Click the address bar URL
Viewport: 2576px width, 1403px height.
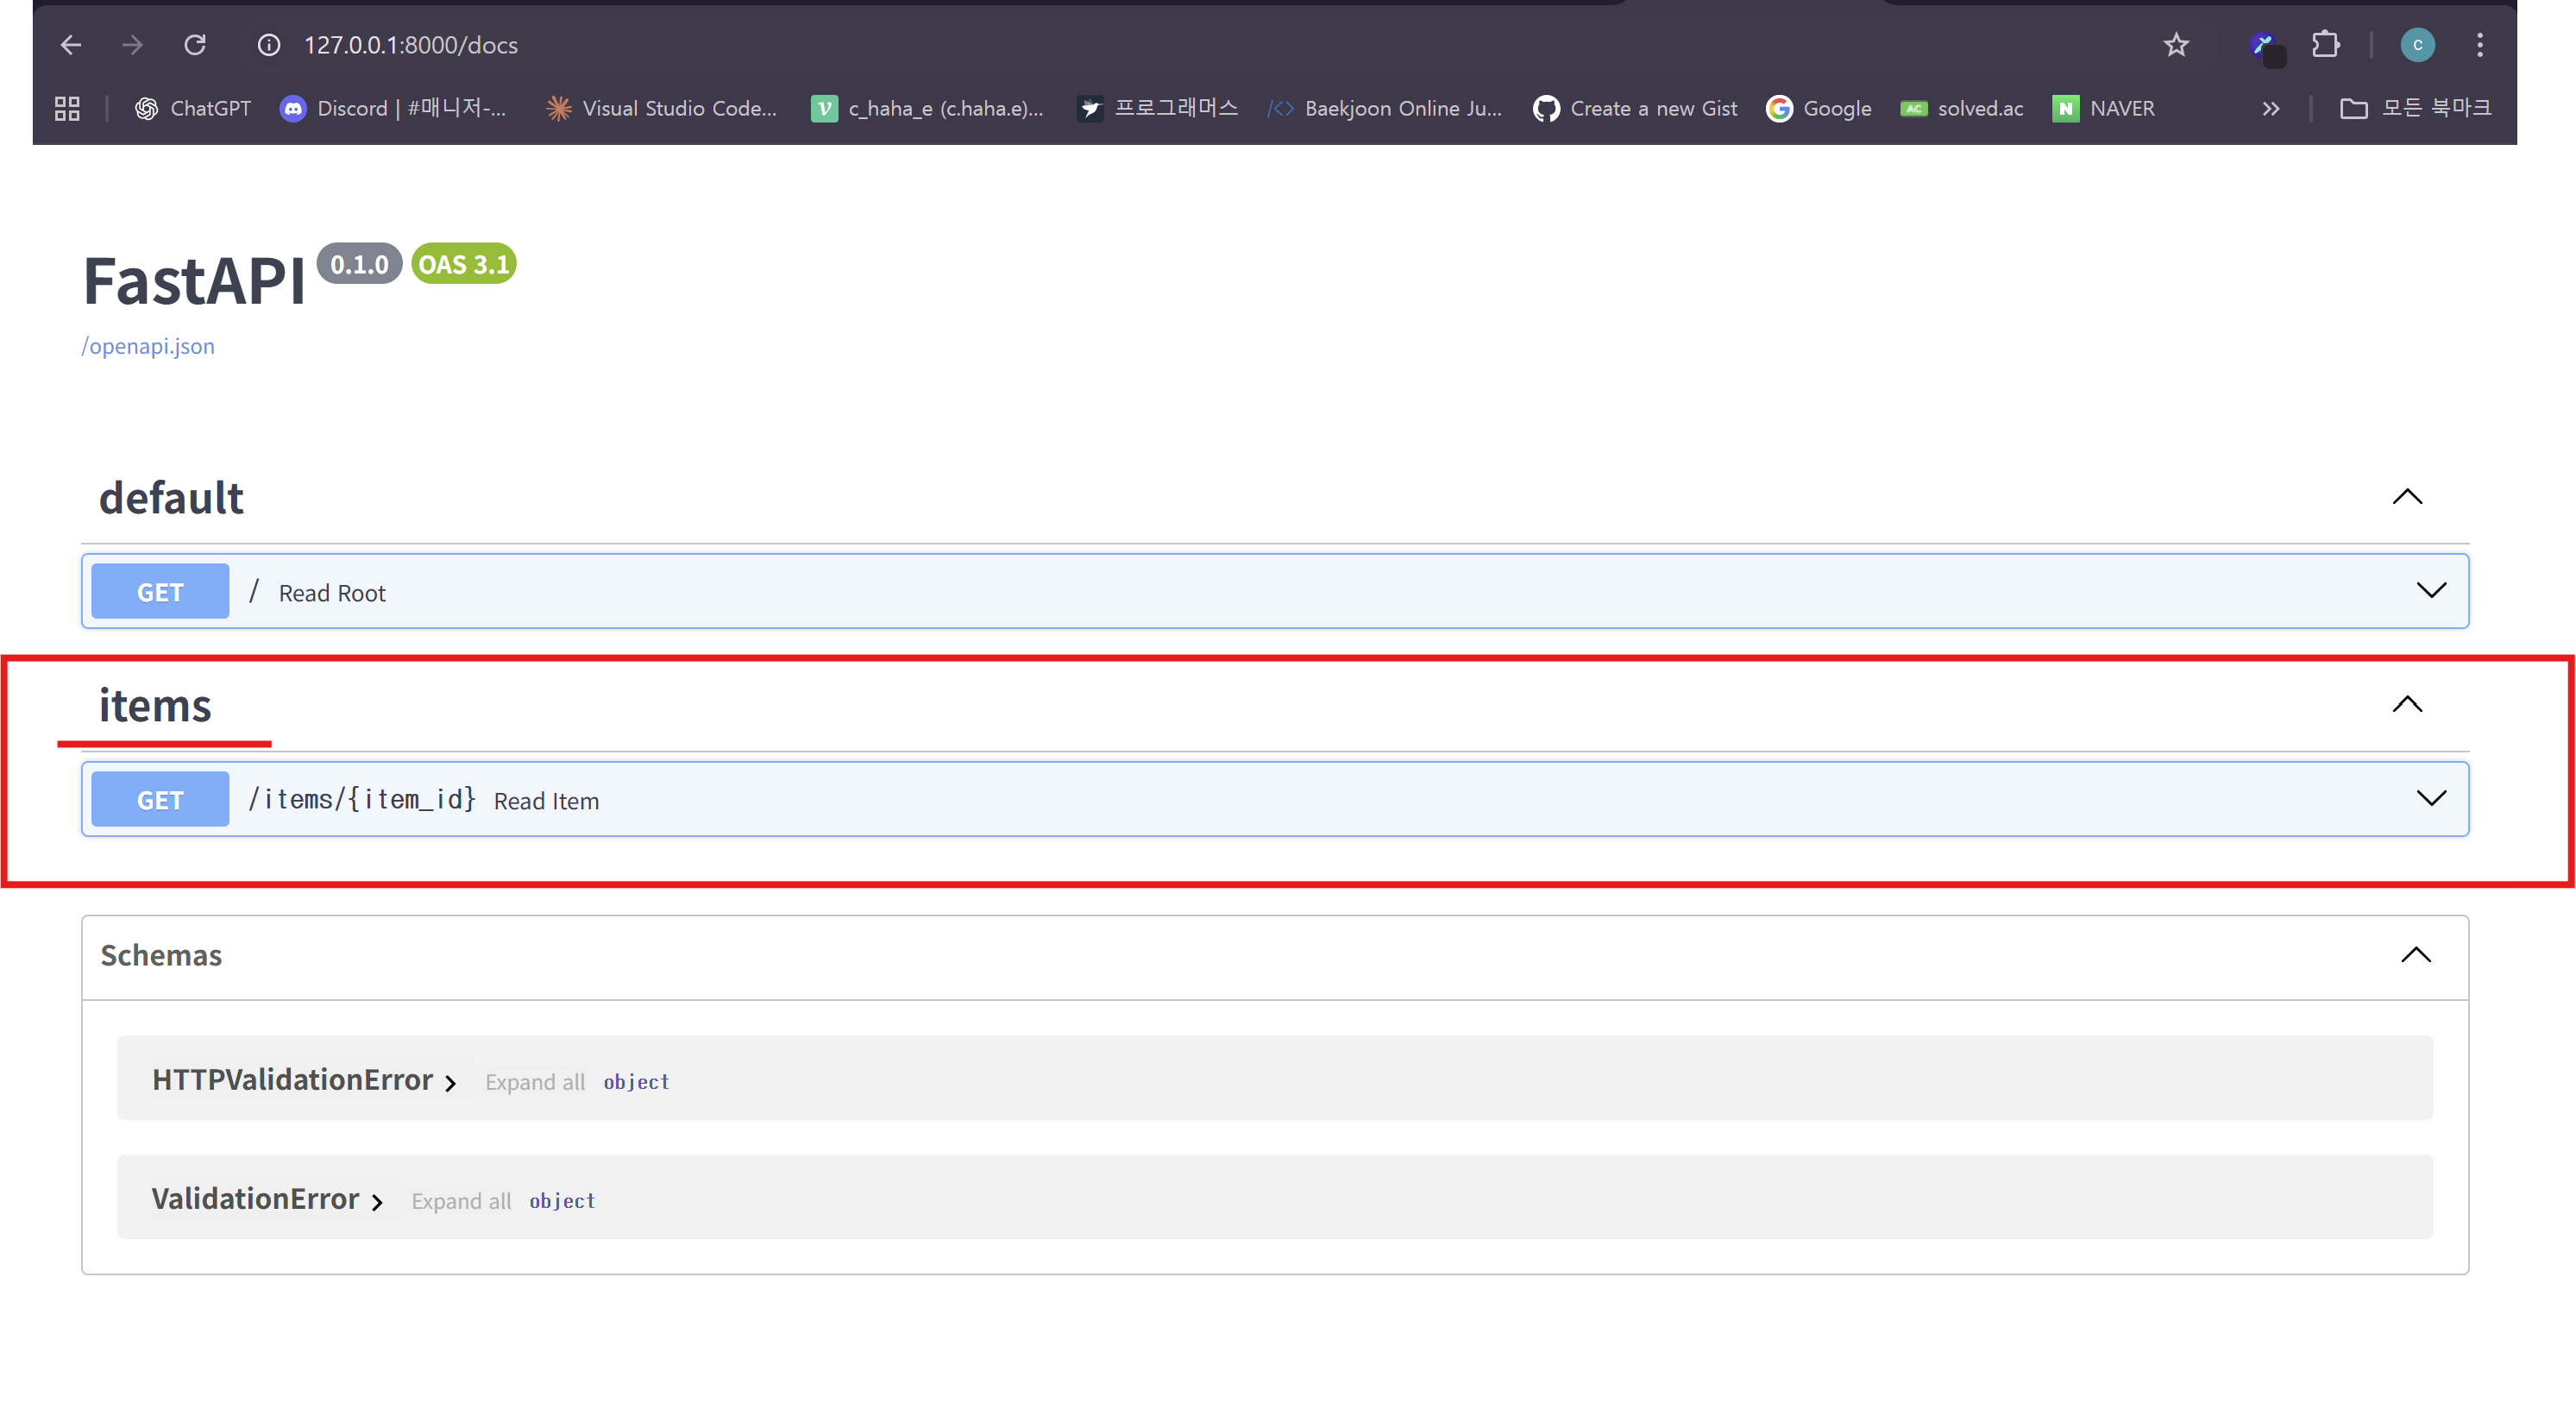(411, 45)
